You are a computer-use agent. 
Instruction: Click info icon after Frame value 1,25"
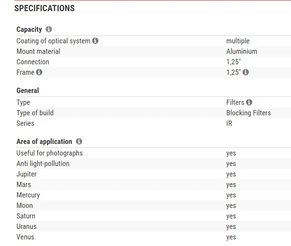pos(246,72)
